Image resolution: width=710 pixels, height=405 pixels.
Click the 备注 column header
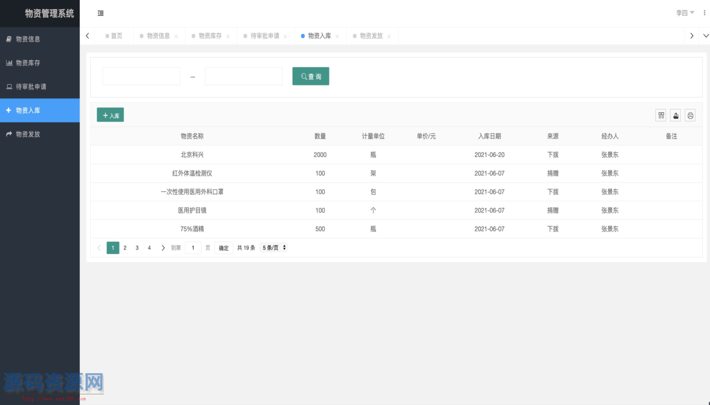[x=671, y=136]
